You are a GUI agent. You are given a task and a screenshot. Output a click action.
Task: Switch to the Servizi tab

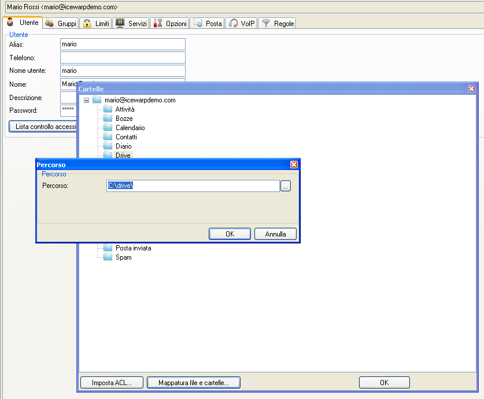tap(131, 24)
